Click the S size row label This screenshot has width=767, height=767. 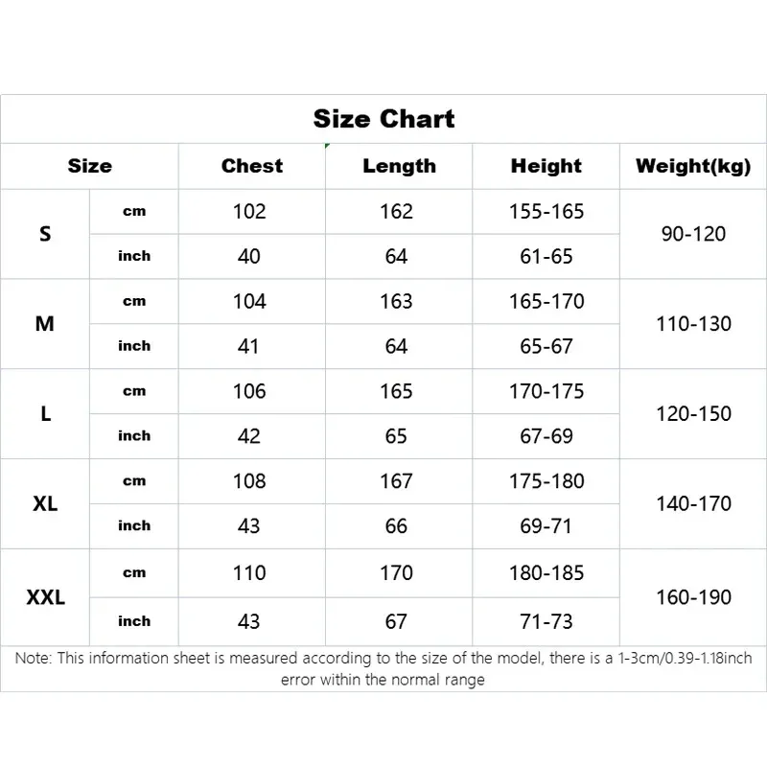45,234
